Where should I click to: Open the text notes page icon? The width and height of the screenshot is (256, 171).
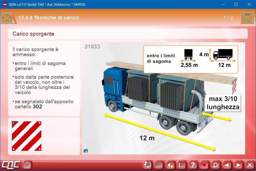[x=159, y=165]
